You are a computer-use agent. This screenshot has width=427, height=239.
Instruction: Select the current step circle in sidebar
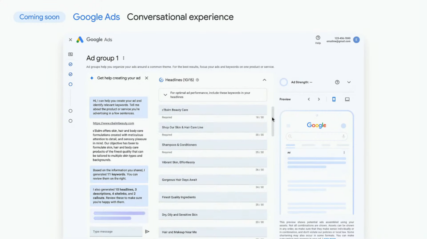(70, 84)
